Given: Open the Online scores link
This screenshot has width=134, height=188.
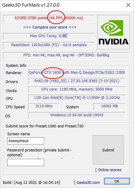Looking at the screenshot, I should [108, 170].
